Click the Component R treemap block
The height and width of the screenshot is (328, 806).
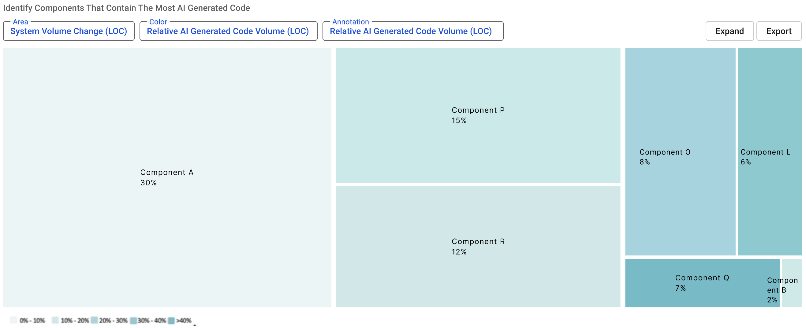[x=478, y=247]
